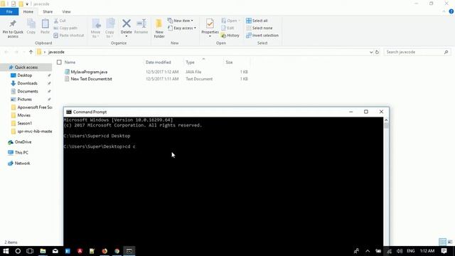Open Quick Access Toolbar customize dropdown

[27, 4]
